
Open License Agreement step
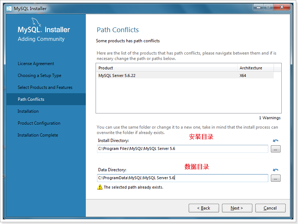point(36,64)
